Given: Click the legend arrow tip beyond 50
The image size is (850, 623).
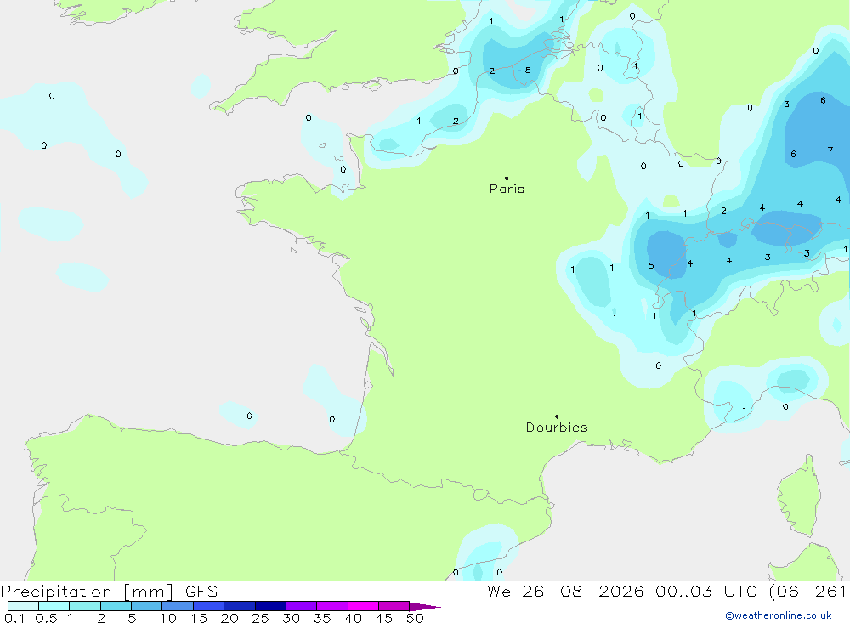Looking at the screenshot, I should click(426, 606).
